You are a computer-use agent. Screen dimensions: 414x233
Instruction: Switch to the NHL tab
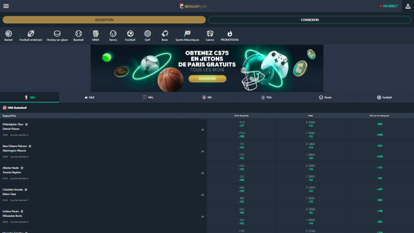click(148, 97)
